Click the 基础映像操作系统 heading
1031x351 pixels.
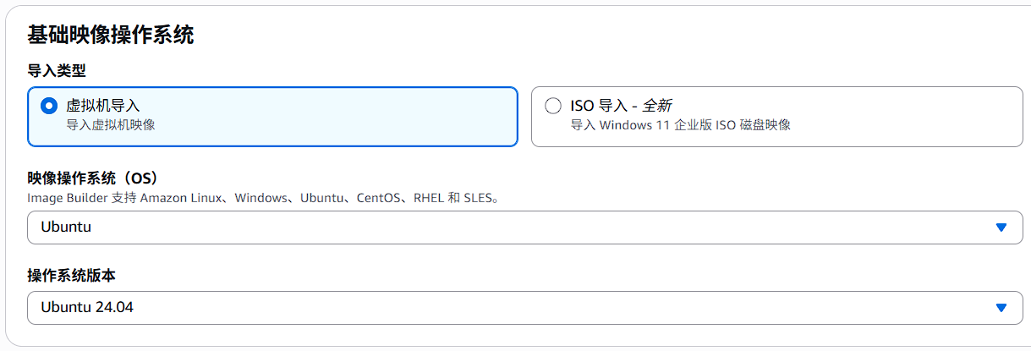[x=111, y=35]
